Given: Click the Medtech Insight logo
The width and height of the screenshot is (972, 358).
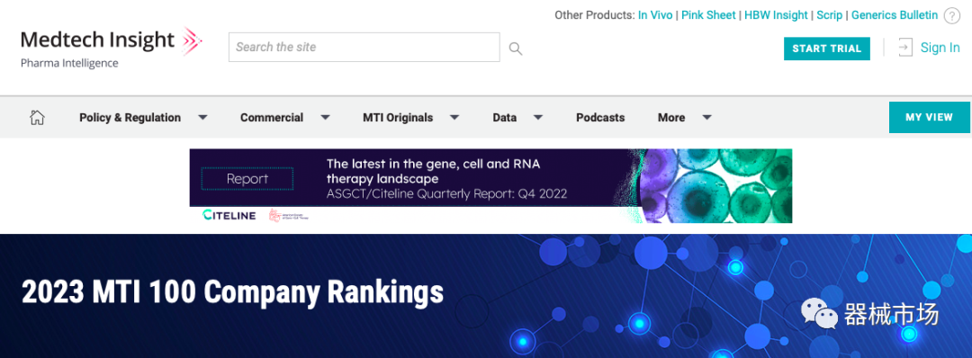Looking at the screenshot, I should pos(111,47).
